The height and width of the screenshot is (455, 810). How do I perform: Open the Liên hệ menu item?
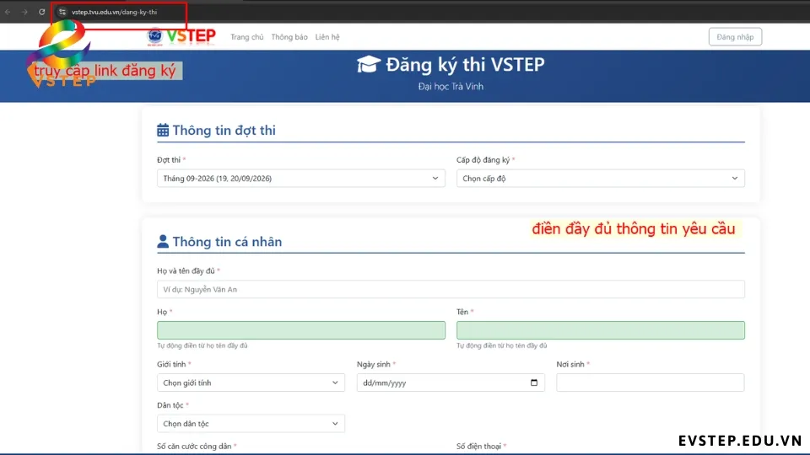pyautogui.click(x=327, y=37)
